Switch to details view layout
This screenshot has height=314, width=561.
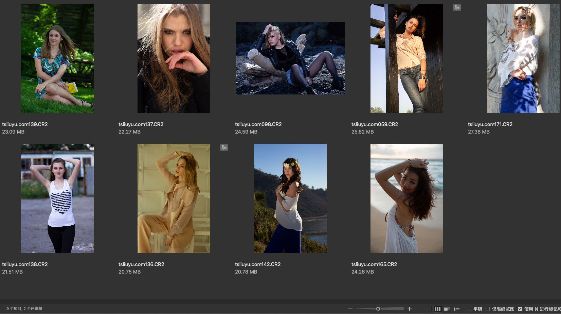pos(447,309)
